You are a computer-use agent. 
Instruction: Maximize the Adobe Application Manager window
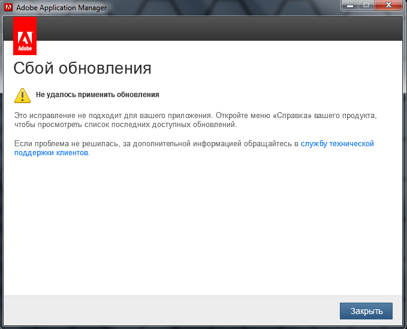366,5
